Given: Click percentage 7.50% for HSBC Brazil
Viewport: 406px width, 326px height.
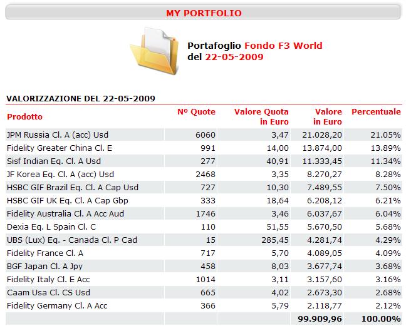Looking at the screenshot, I should [388, 188].
